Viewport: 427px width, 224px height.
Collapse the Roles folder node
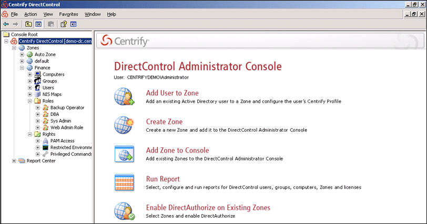click(29, 101)
